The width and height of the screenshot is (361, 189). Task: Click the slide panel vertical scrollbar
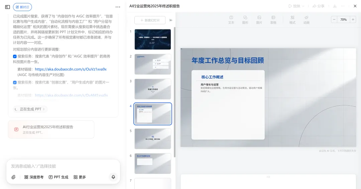click(174, 92)
